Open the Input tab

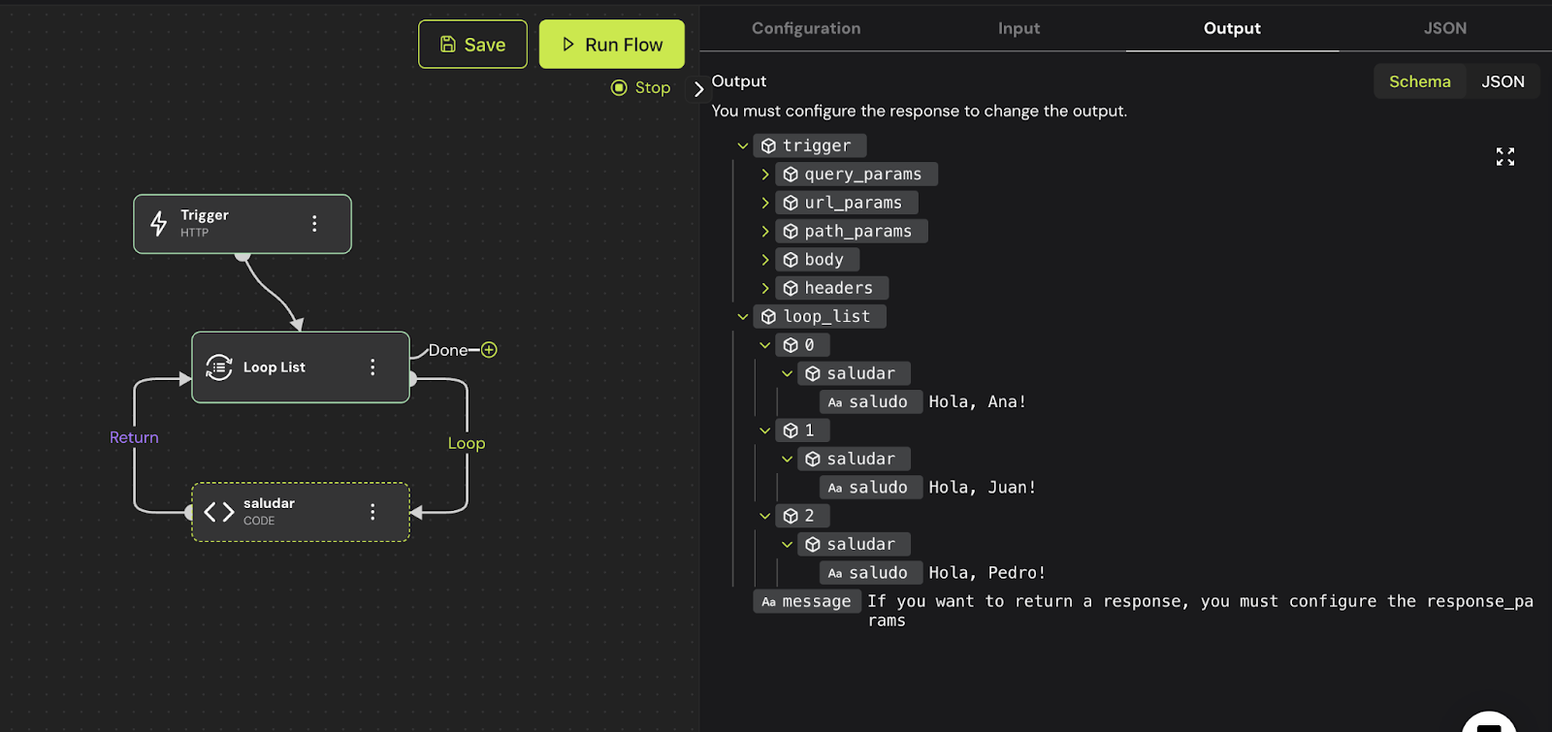pyautogui.click(x=1018, y=28)
